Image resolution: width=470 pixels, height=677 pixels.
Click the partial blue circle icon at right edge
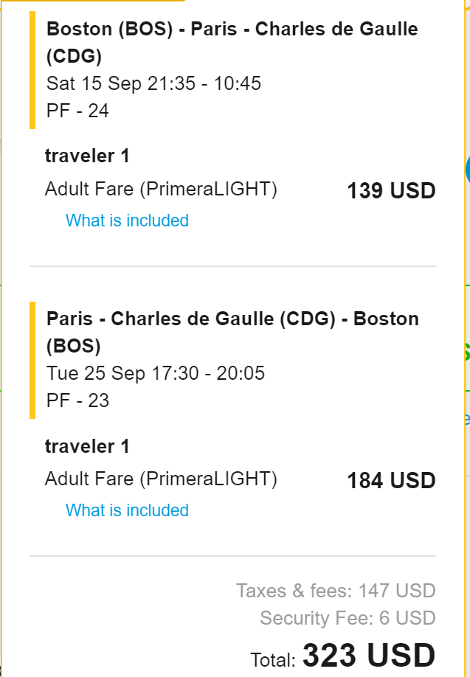[x=467, y=170]
